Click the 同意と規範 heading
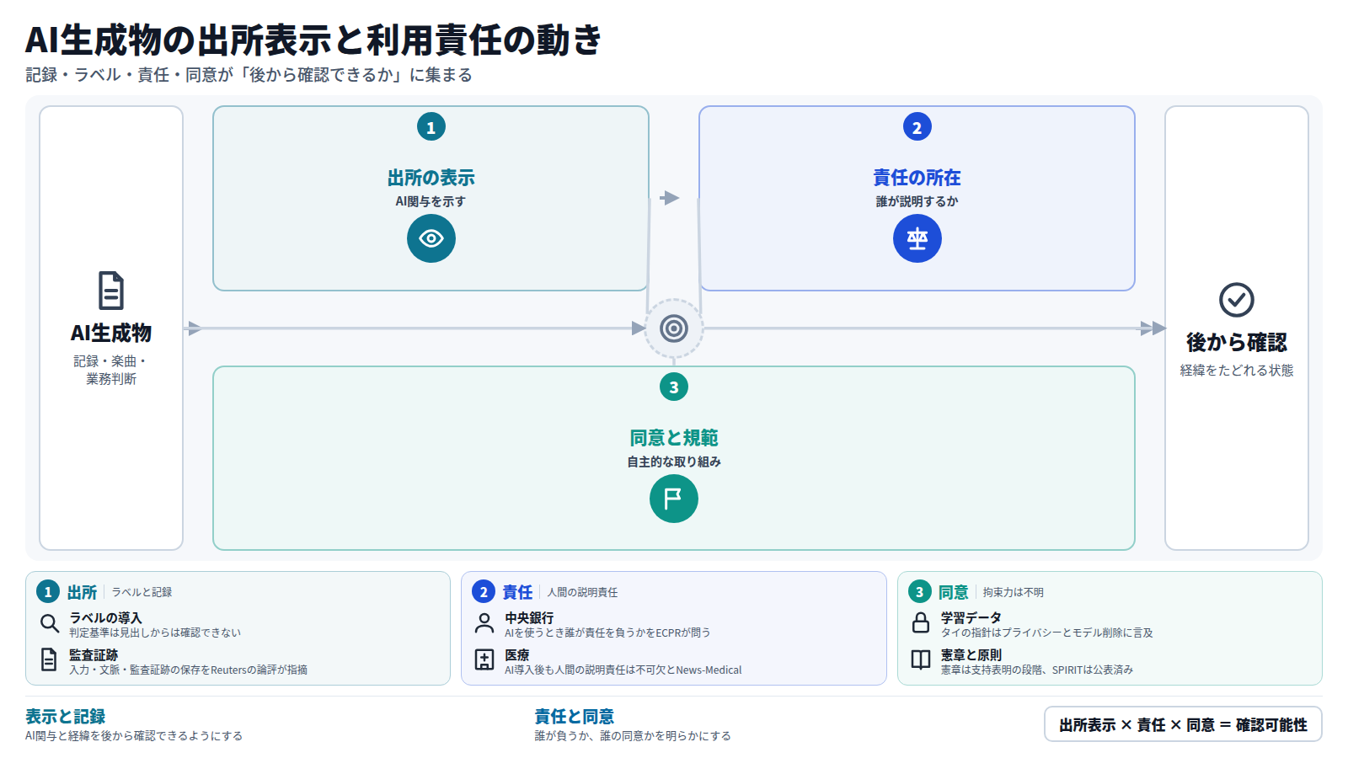 (x=674, y=438)
